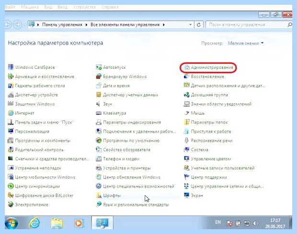Screen dimensions: 297x234
Task: Open Центр синхронизации link
Action: click(x=37, y=186)
